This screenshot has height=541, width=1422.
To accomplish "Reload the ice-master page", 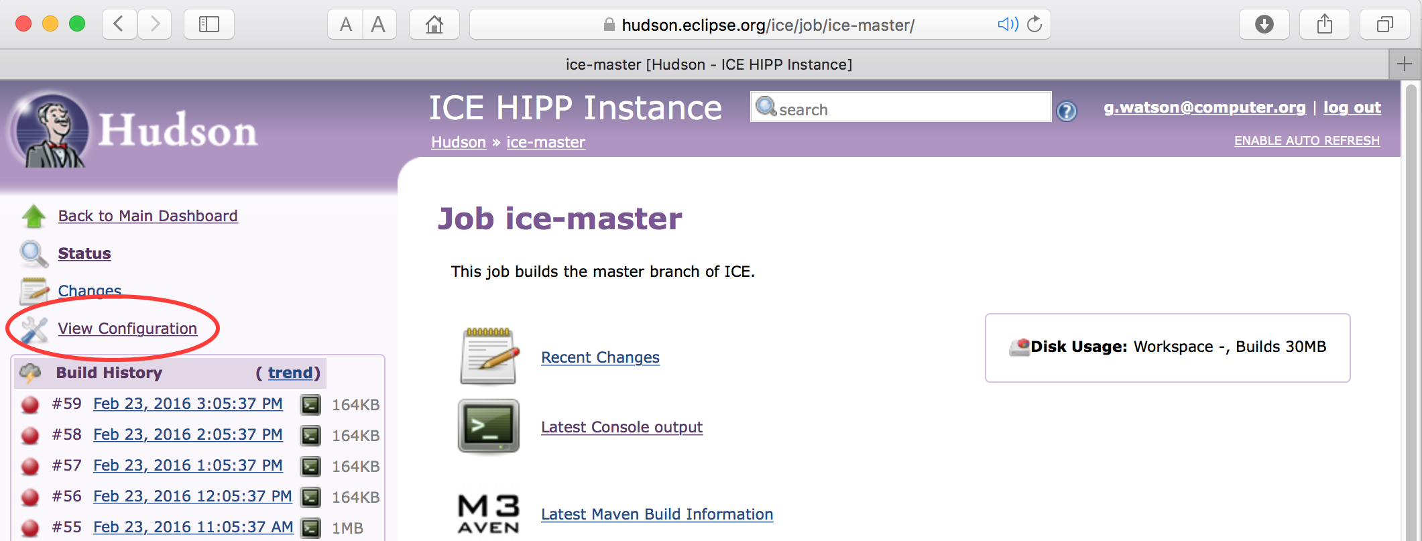I will click(1035, 25).
